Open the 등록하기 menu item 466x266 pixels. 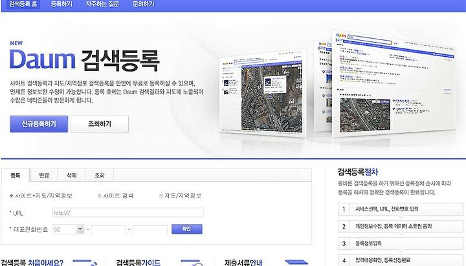coord(61,4)
